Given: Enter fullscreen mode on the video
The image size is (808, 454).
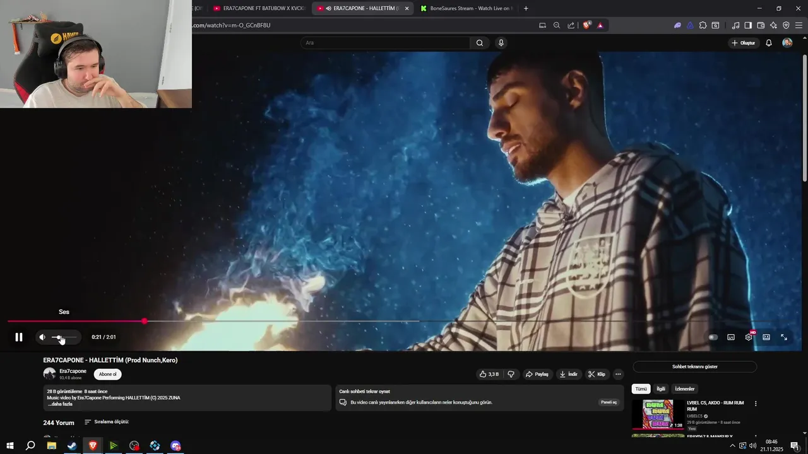Looking at the screenshot, I should pos(784,337).
